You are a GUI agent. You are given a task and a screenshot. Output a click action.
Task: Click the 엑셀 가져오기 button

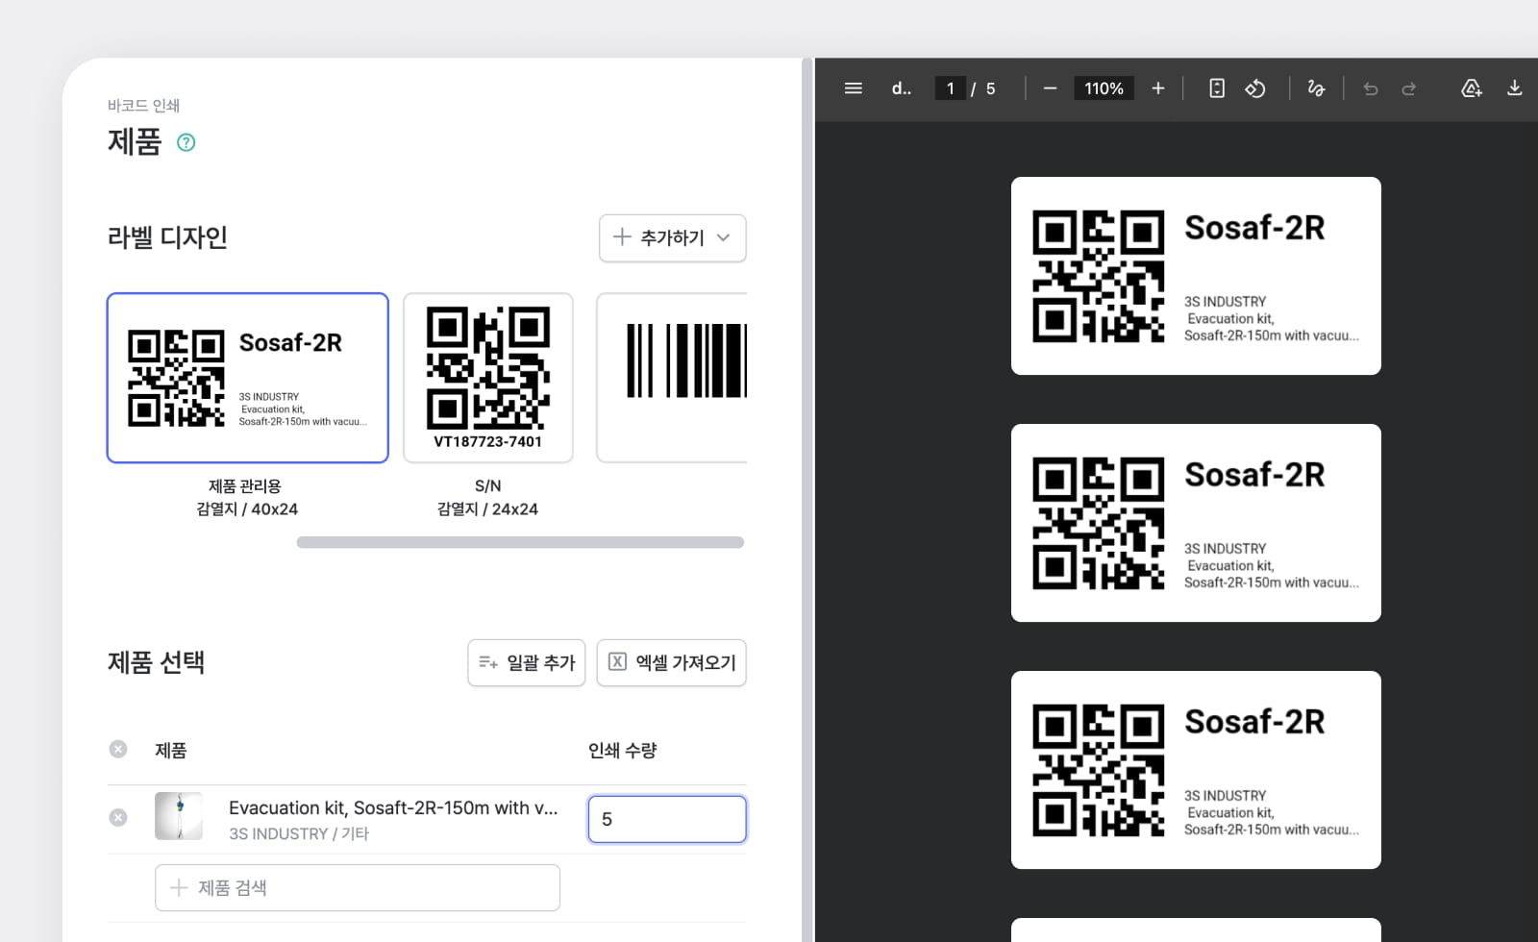[x=672, y=662]
